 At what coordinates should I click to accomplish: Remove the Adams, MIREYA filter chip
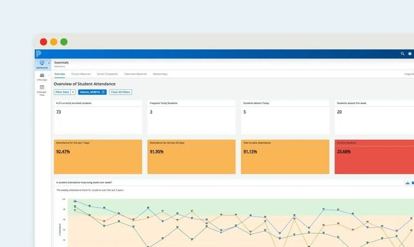pos(104,92)
